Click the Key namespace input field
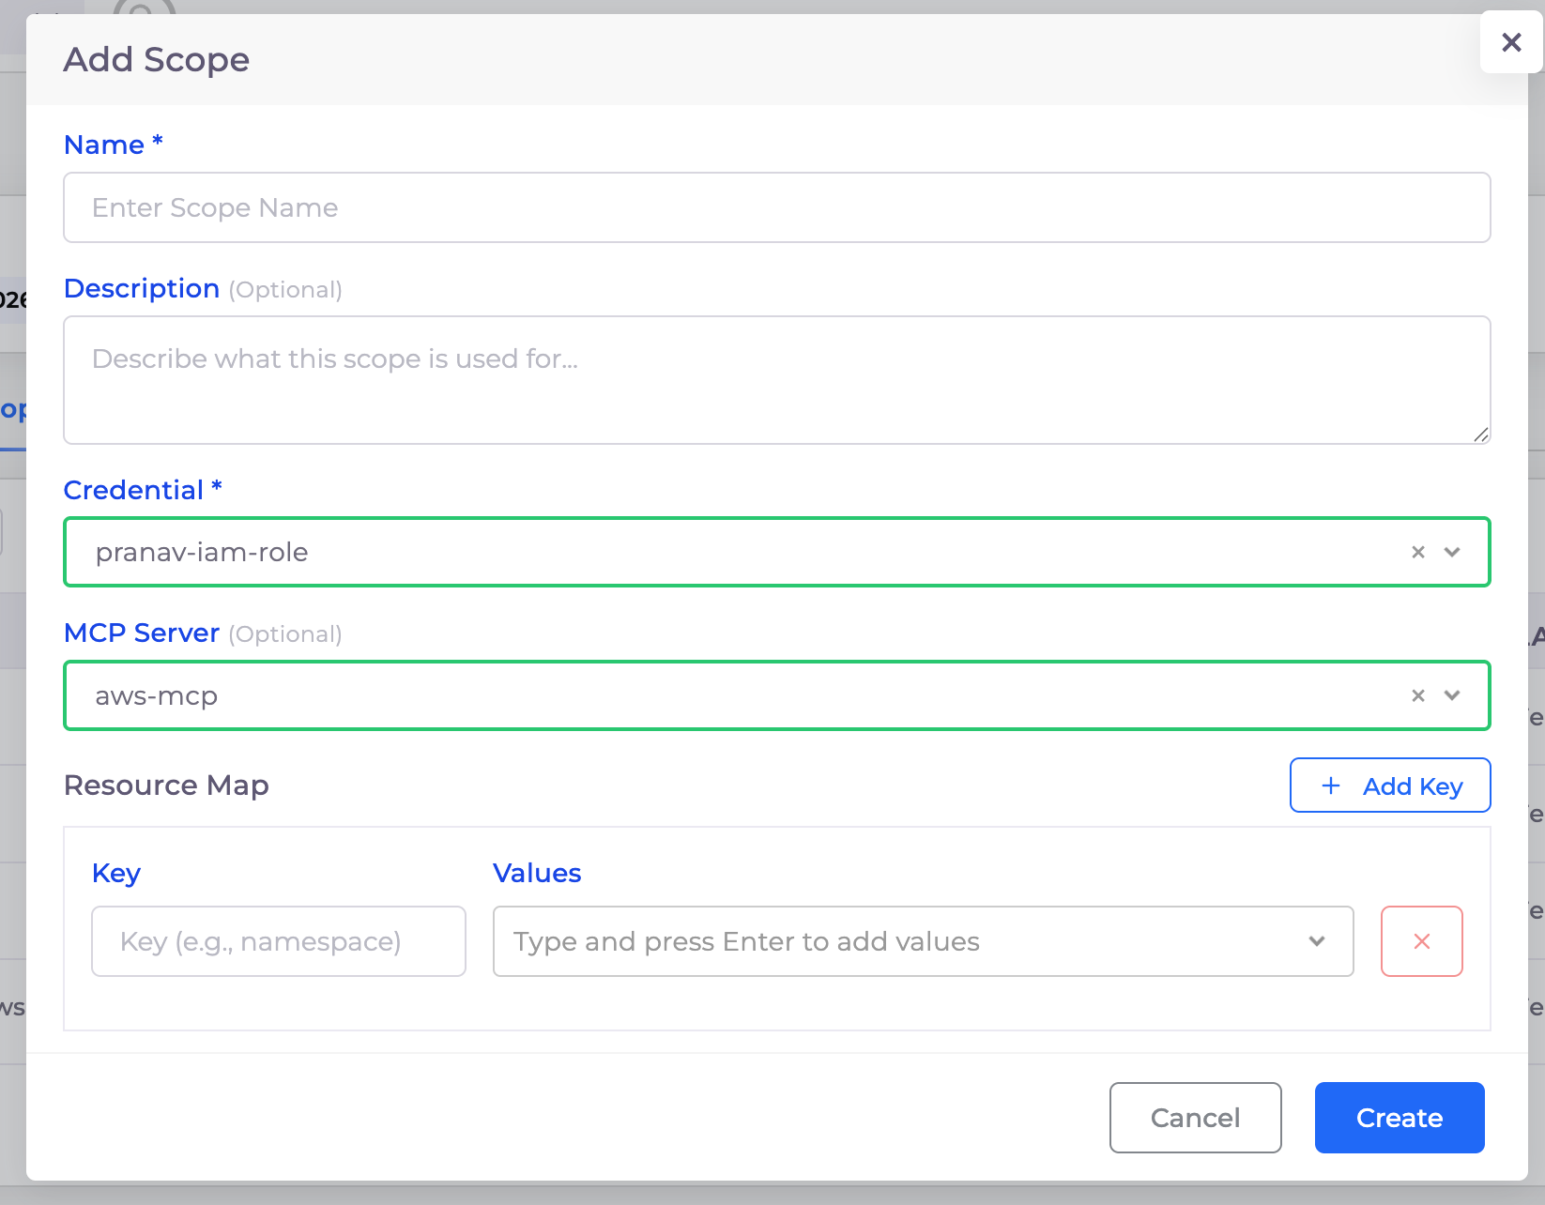Image resolution: width=1545 pixels, height=1205 pixels. (279, 941)
